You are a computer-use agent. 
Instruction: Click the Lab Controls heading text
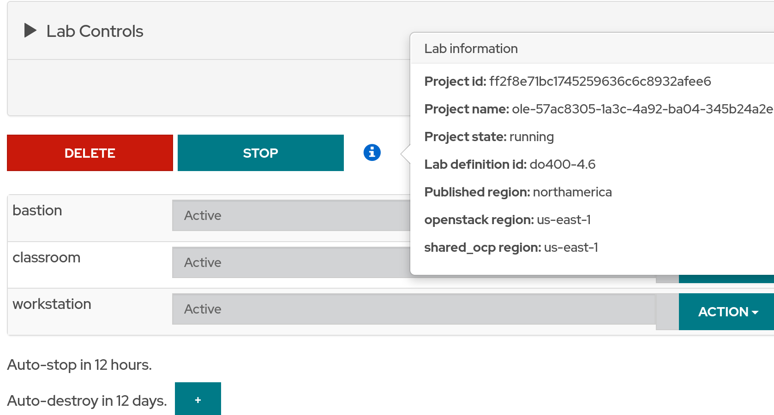[x=95, y=31]
